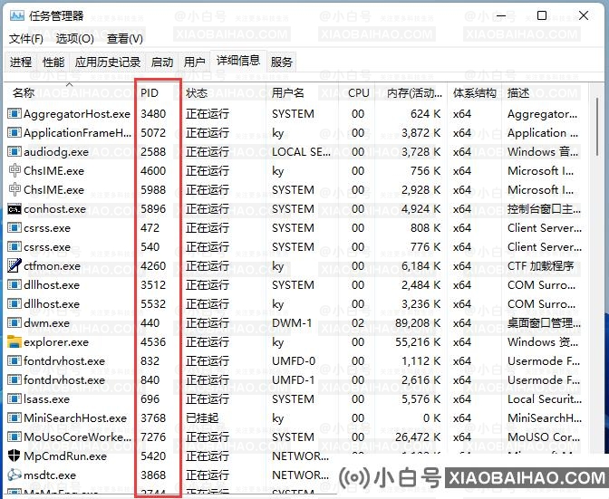
Task: Click the fontdrvhost.exe icon with PID 832
Action: pyautogui.click(x=14, y=360)
